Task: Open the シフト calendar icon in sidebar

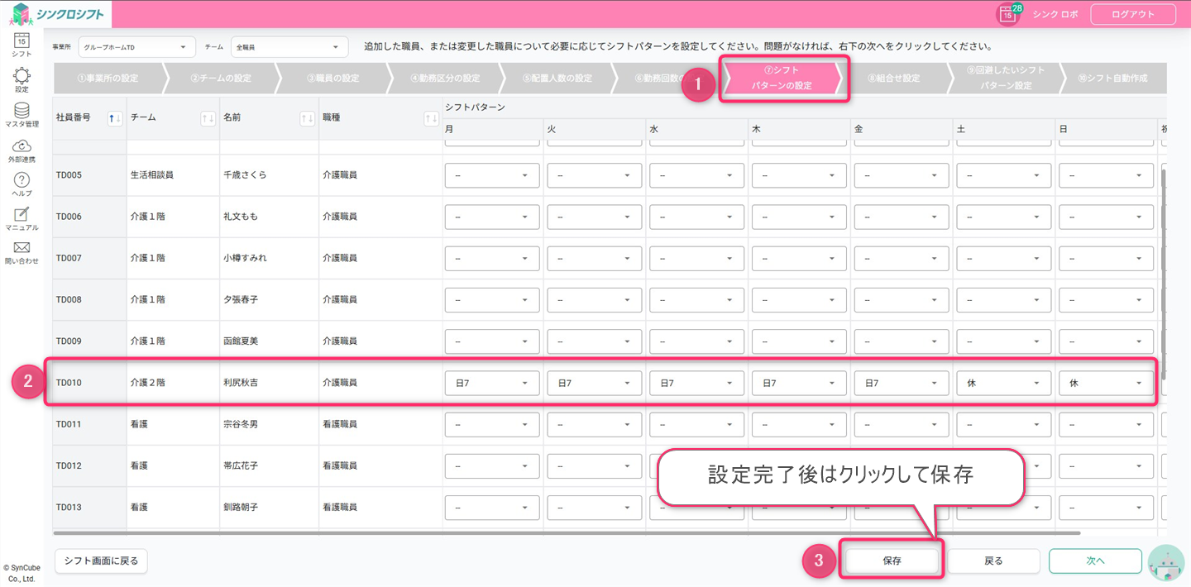Action: click(x=22, y=41)
